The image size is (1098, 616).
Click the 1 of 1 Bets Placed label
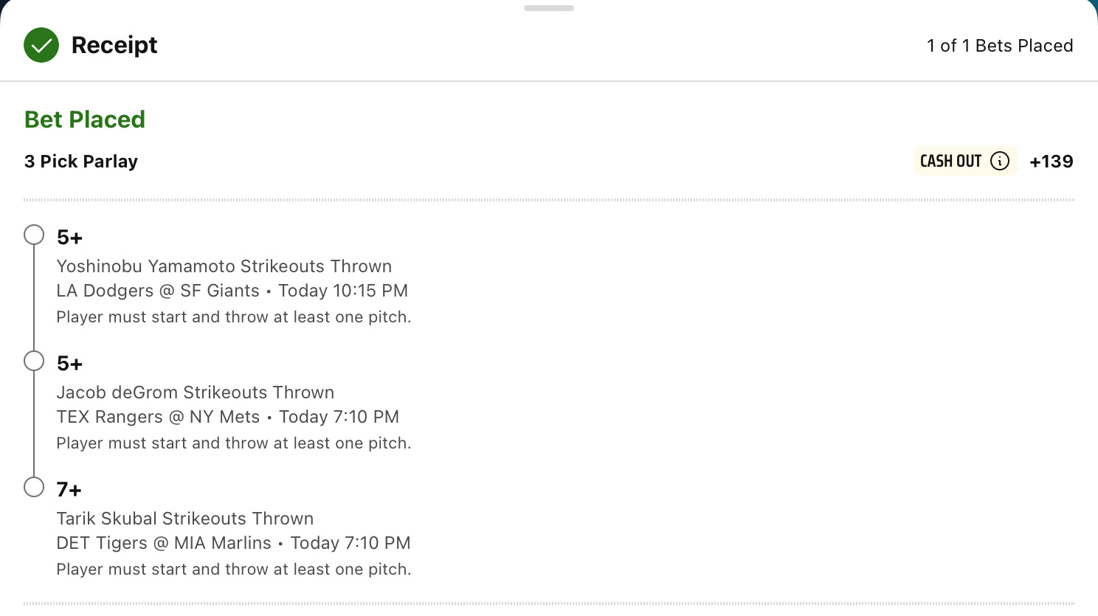point(1000,46)
